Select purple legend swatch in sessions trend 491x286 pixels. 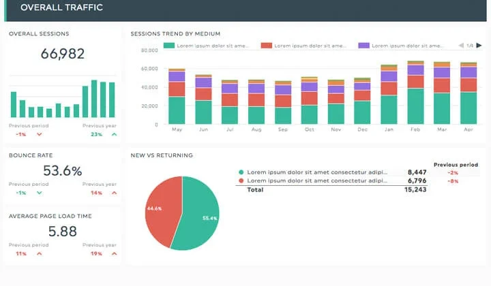[364, 46]
